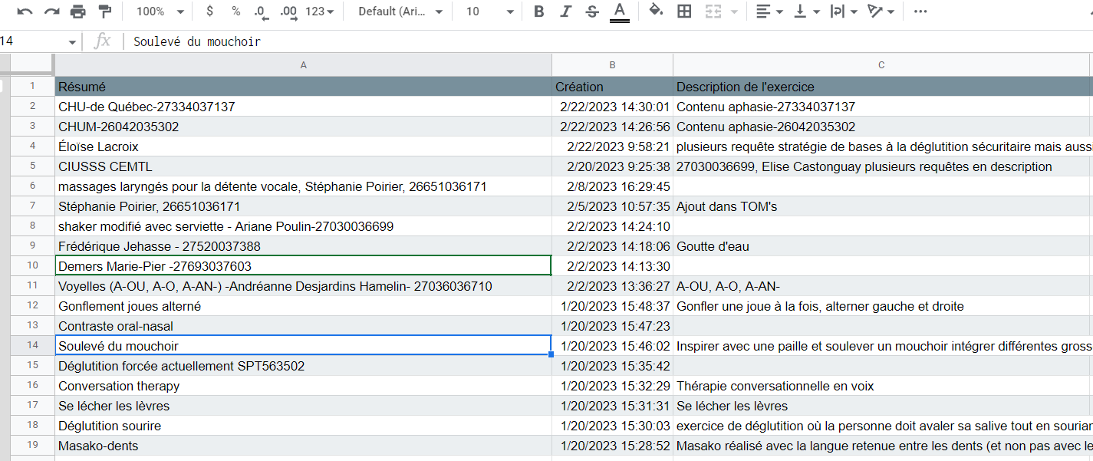Open the font size 10 dropdown

pos(490,12)
